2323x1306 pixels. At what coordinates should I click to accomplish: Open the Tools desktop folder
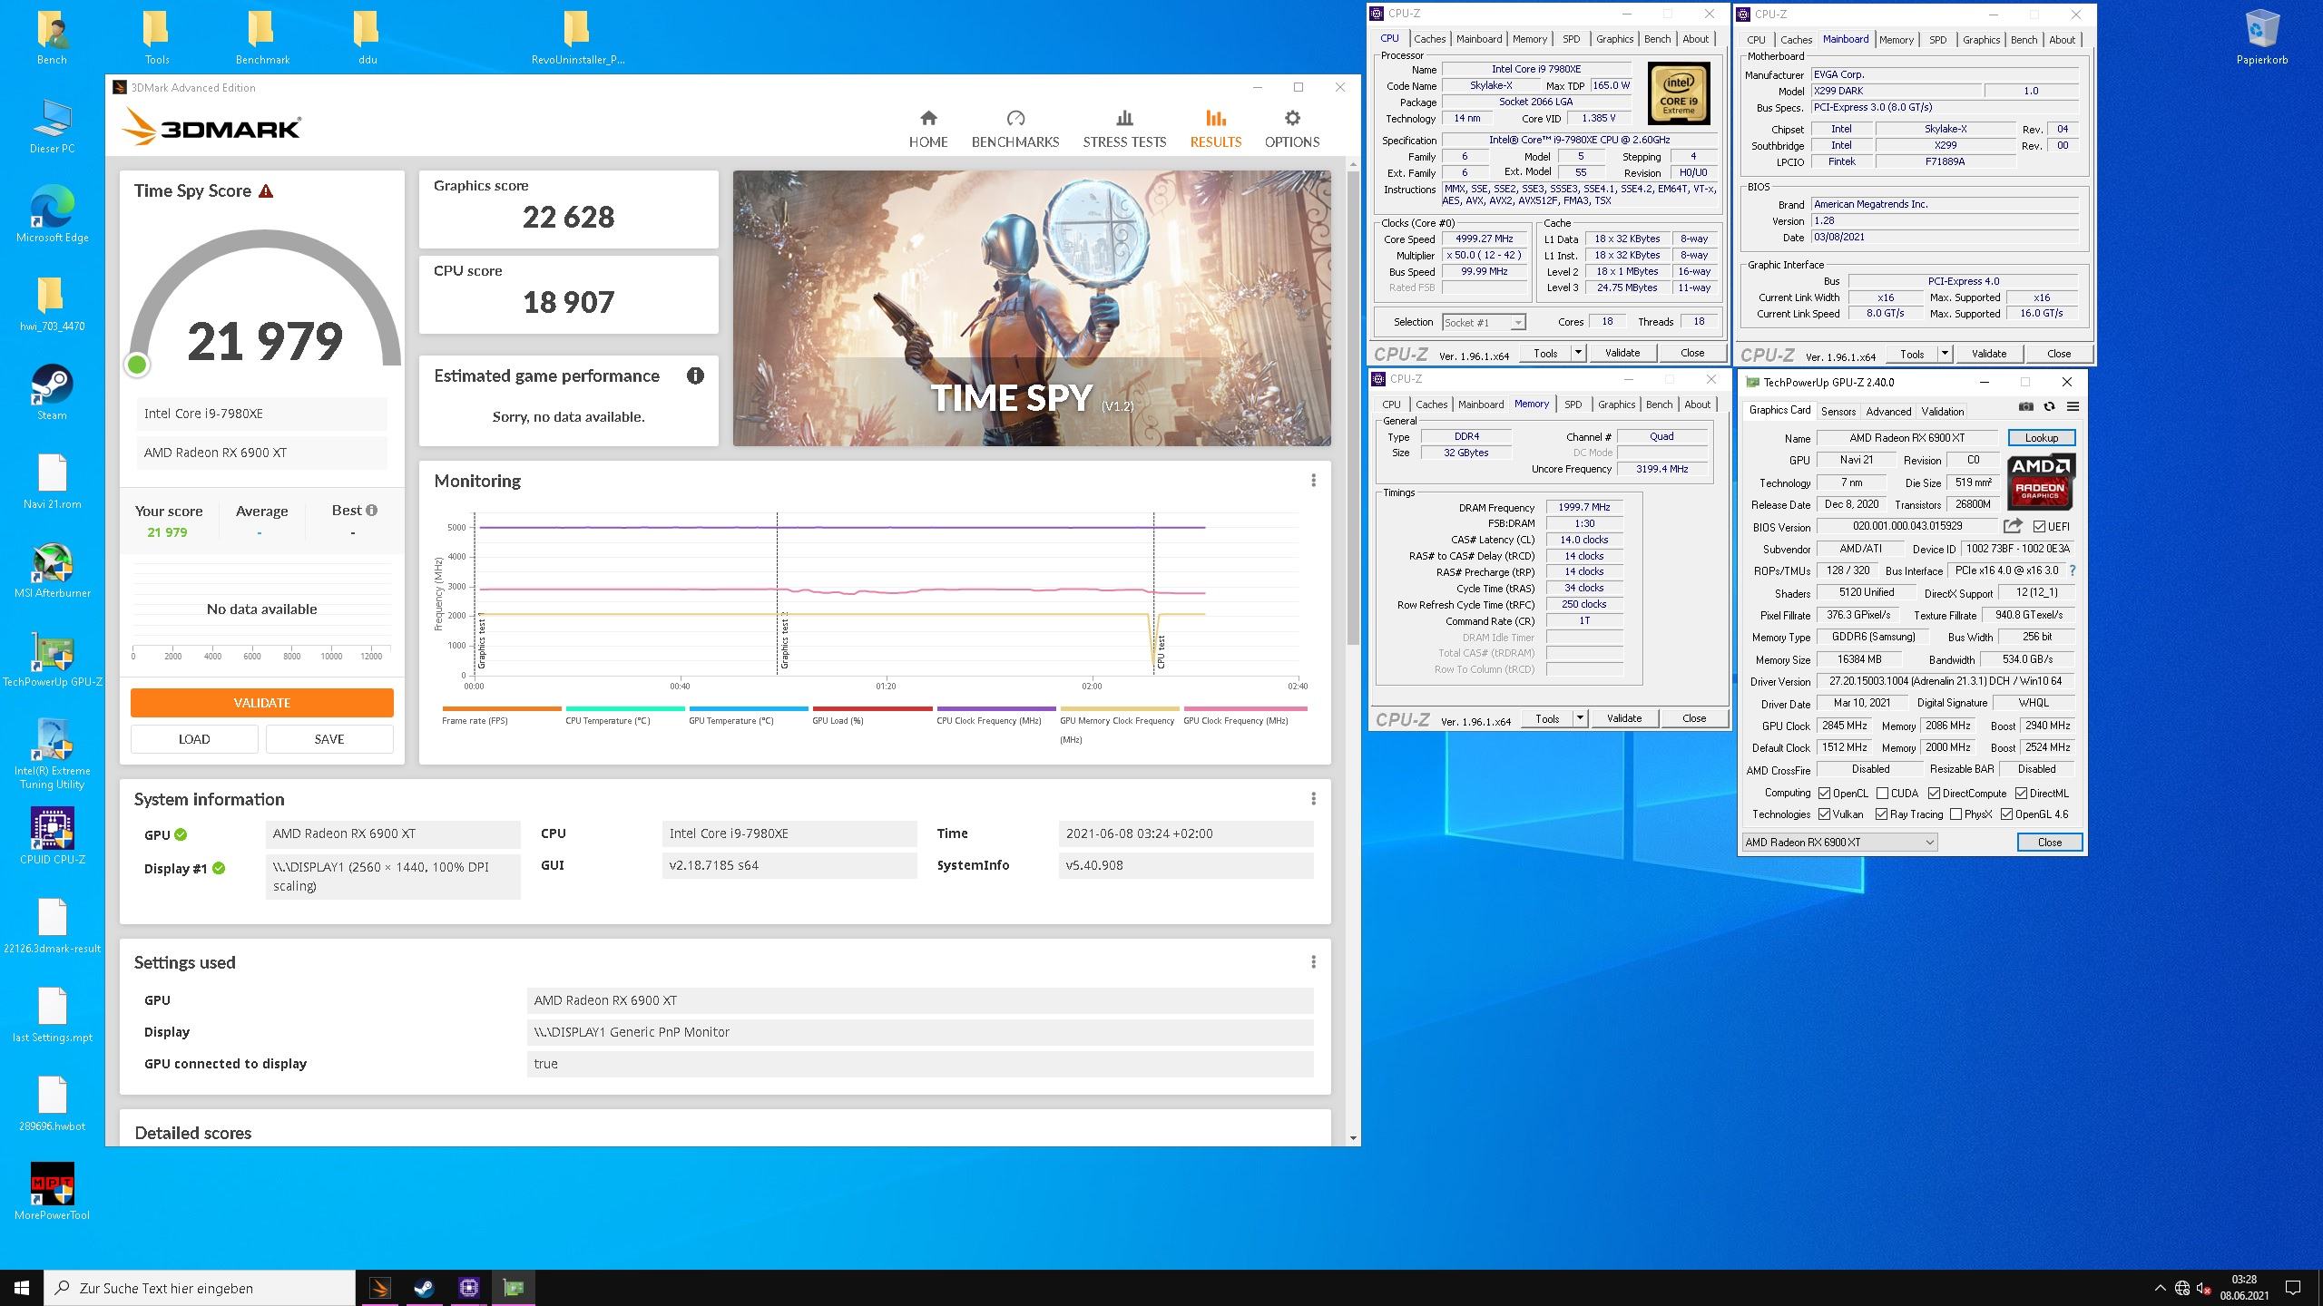[x=157, y=38]
